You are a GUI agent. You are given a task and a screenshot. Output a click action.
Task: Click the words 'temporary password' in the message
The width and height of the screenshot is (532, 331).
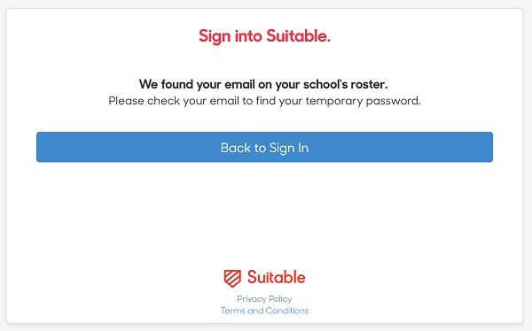tap(363, 101)
